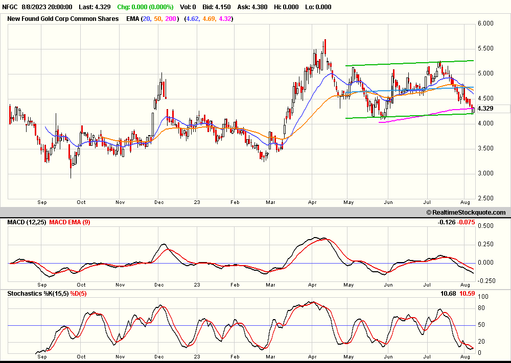Click the 0.500 MACD axis label
This screenshot has width=511, height=363.
[485, 226]
